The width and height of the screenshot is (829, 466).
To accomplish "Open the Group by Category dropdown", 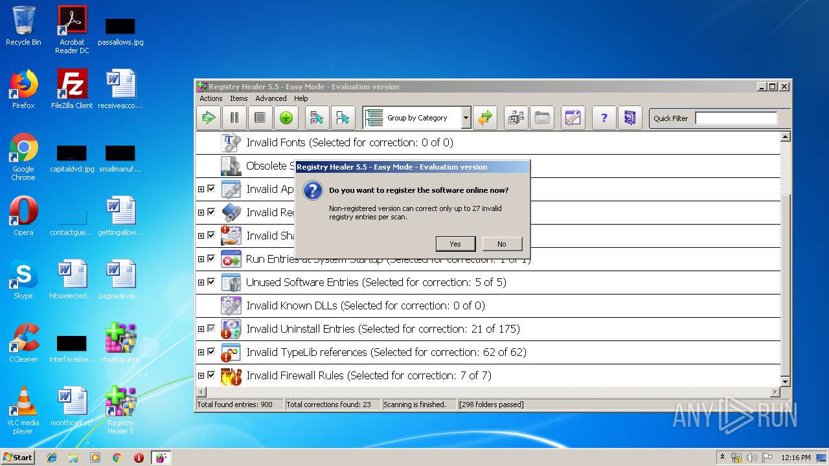I will (x=466, y=118).
